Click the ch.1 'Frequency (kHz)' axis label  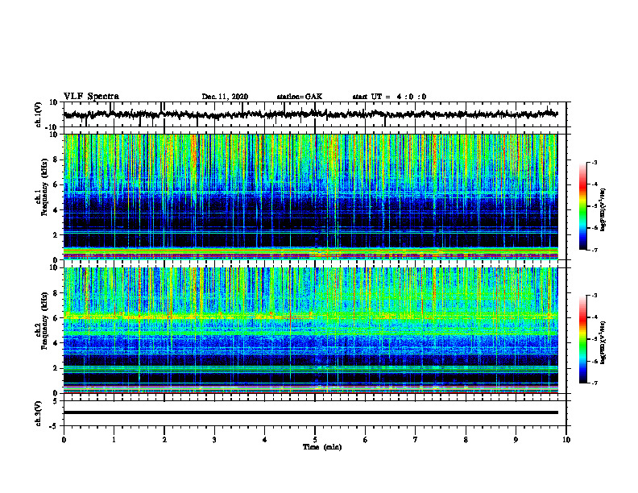[x=45, y=188]
